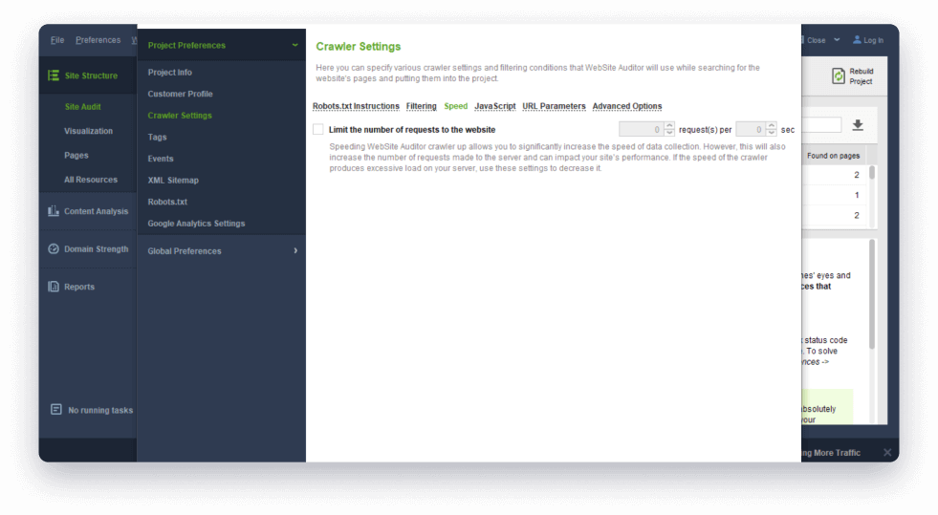
Task: Open Google Analytics Settings
Action: point(196,223)
